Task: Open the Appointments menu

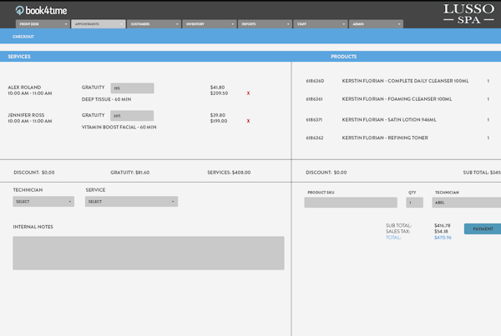Action: click(x=98, y=24)
